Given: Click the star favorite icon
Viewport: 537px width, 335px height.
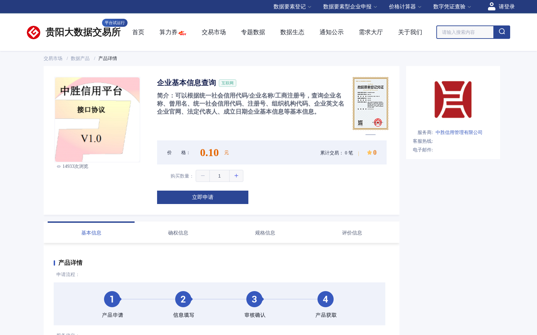Looking at the screenshot, I should click(x=369, y=152).
